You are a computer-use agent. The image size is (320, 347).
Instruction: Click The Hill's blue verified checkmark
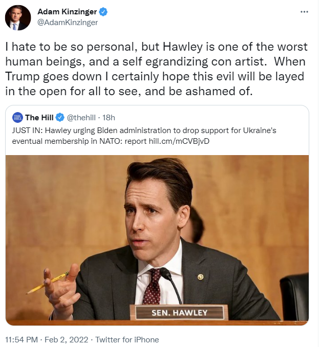(60, 118)
